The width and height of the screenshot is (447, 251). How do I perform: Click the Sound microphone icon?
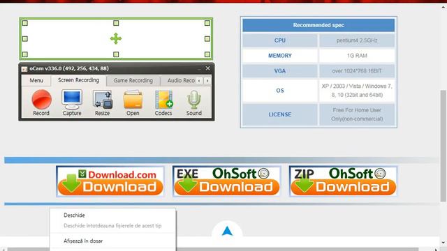tap(194, 100)
